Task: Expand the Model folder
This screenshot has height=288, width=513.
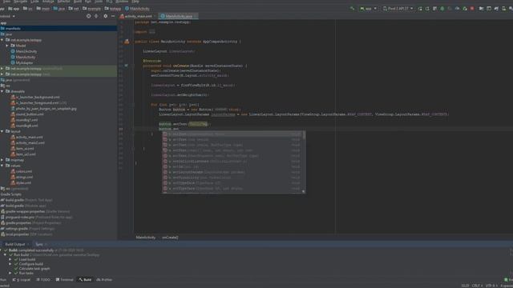Action: pyautogui.click(x=7, y=46)
